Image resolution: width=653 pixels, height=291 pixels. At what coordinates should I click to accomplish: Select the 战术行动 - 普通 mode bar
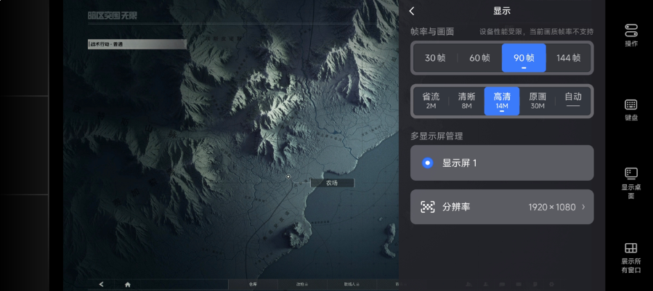(x=137, y=44)
